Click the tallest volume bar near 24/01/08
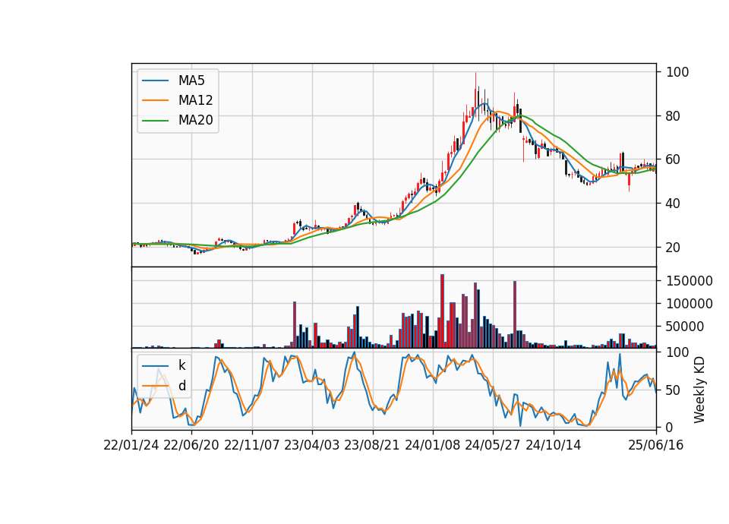This screenshot has height=524, width=729. (442, 311)
